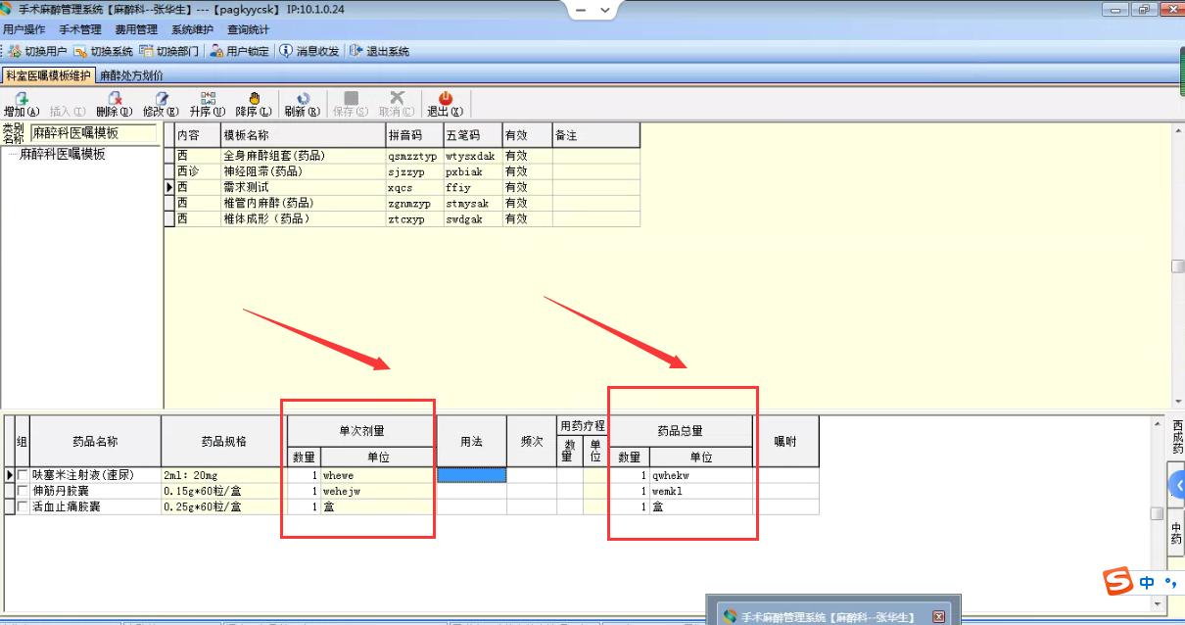Select the 中药 vertical tab

(1177, 534)
